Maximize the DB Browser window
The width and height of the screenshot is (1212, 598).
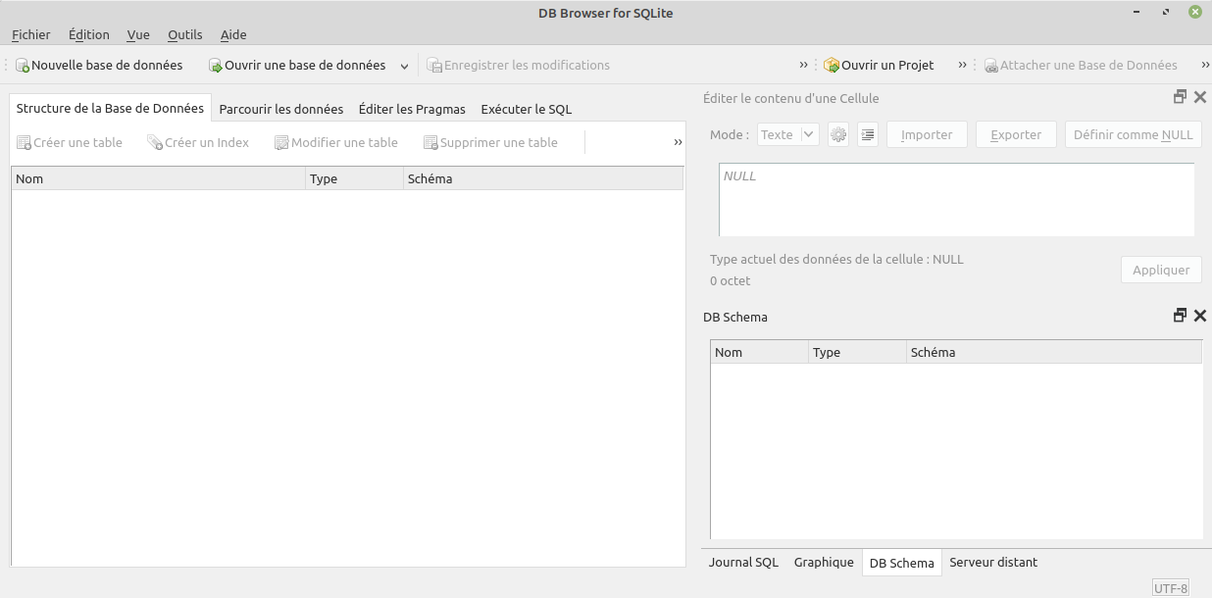(1166, 13)
